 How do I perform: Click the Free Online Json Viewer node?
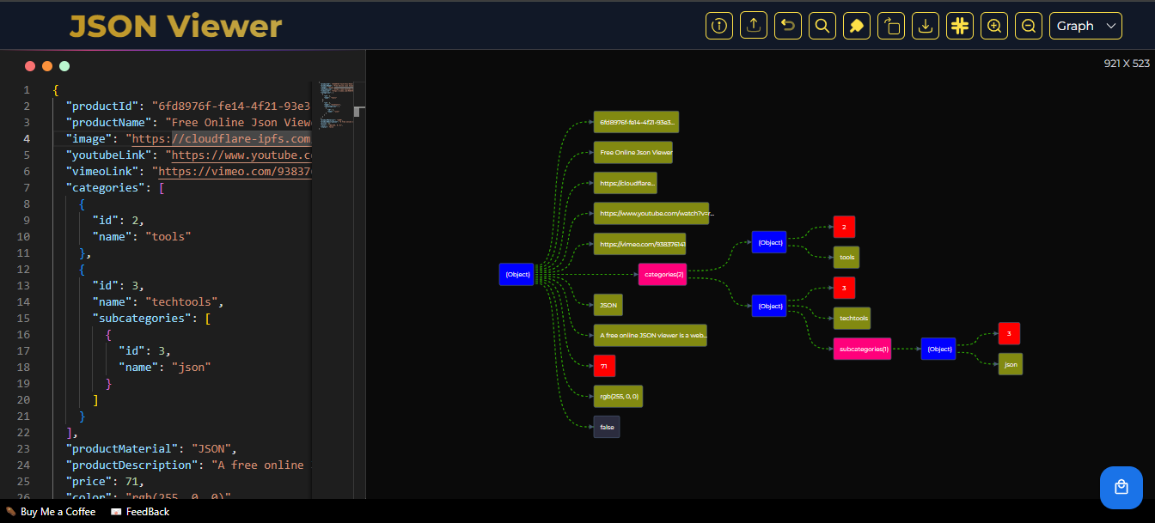(x=633, y=153)
